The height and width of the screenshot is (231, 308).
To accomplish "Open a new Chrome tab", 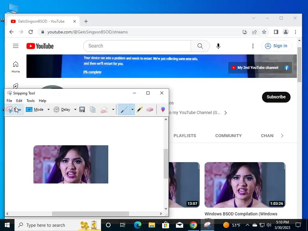I will (86, 21).
